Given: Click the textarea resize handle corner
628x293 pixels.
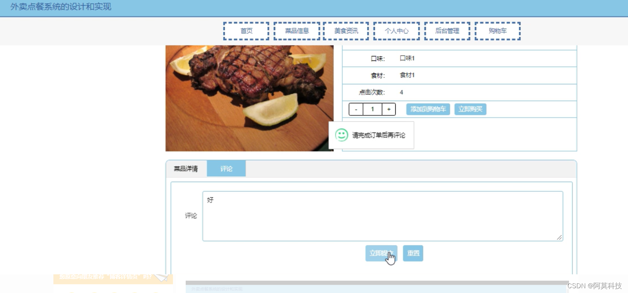Looking at the screenshot, I should [559, 237].
